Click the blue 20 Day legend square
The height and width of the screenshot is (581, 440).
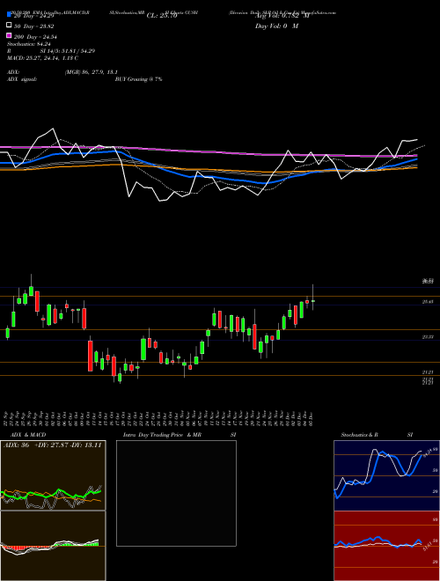click(9, 14)
